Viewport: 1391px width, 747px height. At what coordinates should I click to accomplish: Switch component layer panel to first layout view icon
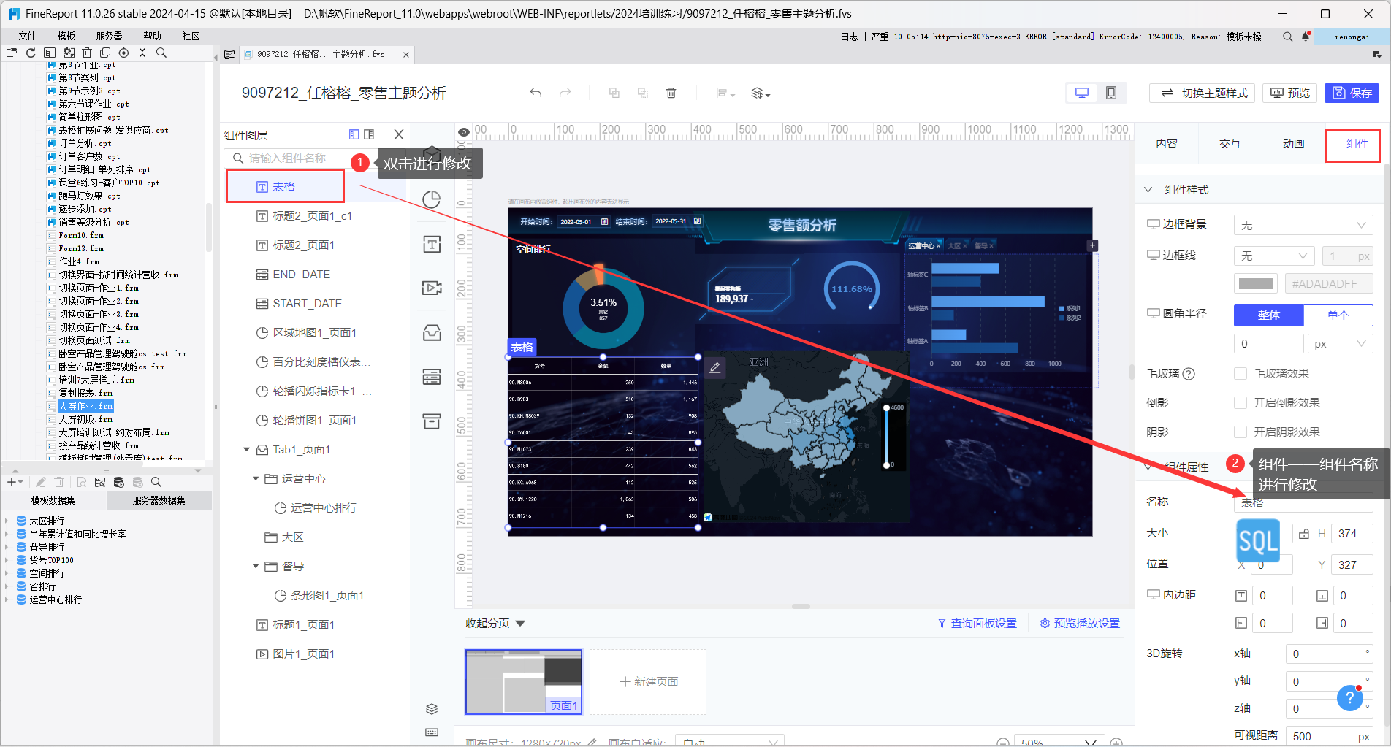[354, 134]
